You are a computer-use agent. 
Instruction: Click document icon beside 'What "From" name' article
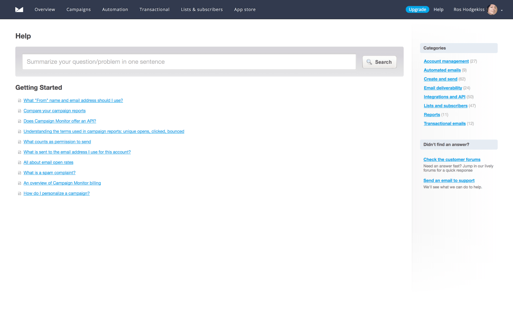(x=20, y=101)
